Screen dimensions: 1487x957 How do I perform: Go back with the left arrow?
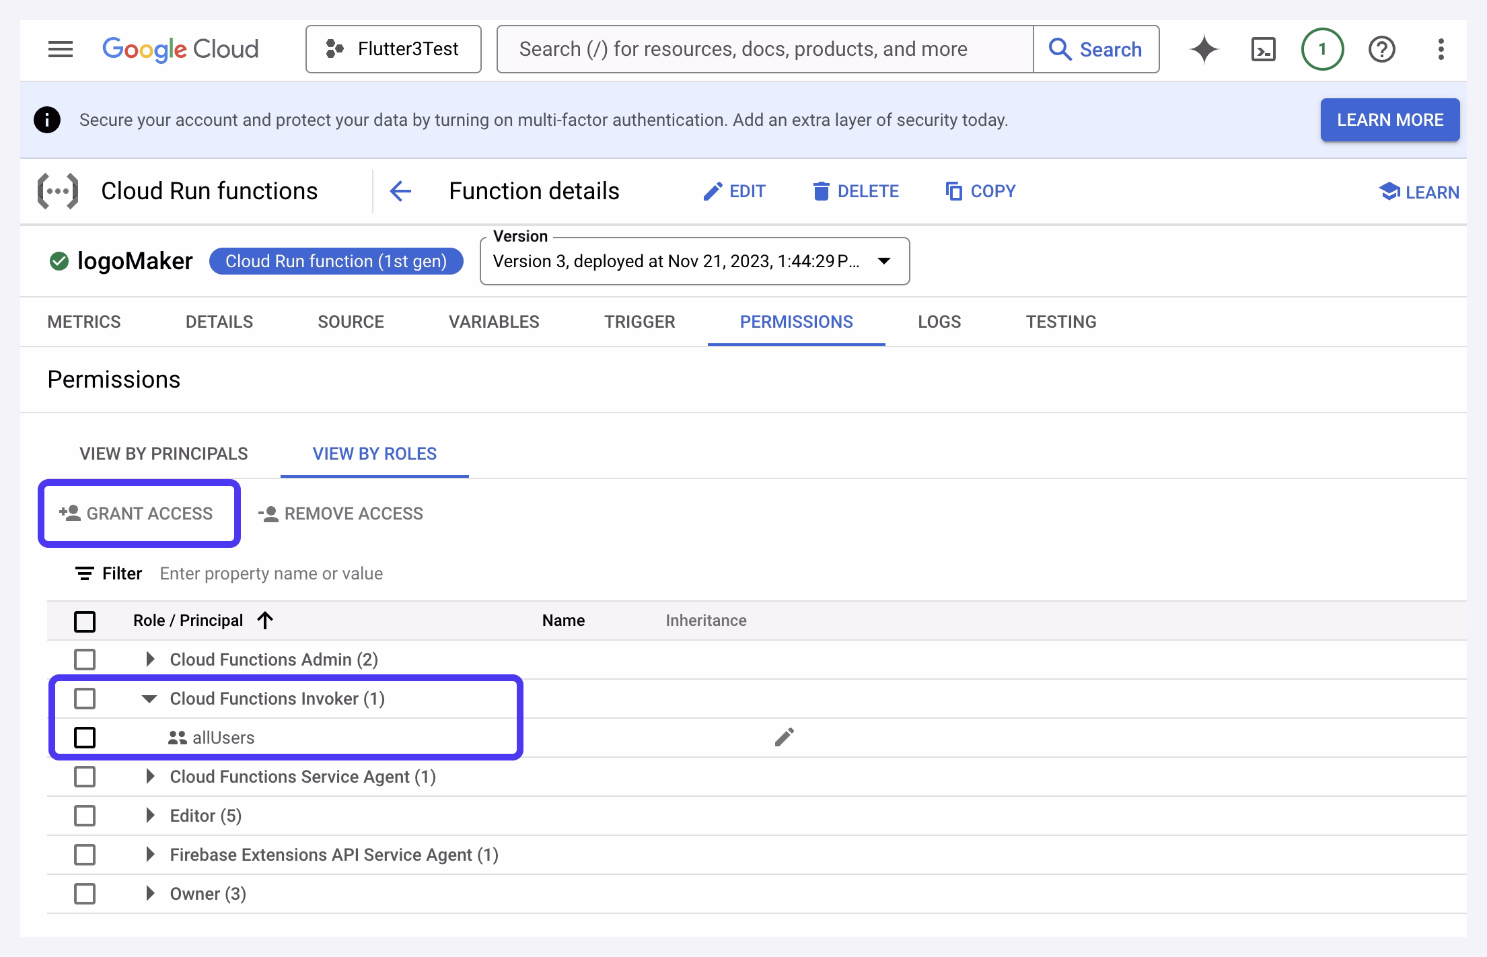[x=400, y=191]
